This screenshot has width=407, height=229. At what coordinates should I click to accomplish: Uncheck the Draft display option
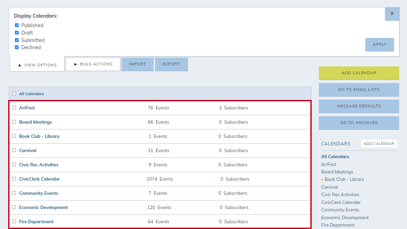click(17, 33)
